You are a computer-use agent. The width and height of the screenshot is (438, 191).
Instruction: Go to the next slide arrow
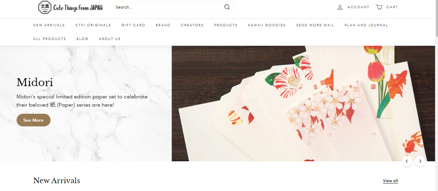coord(420,161)
